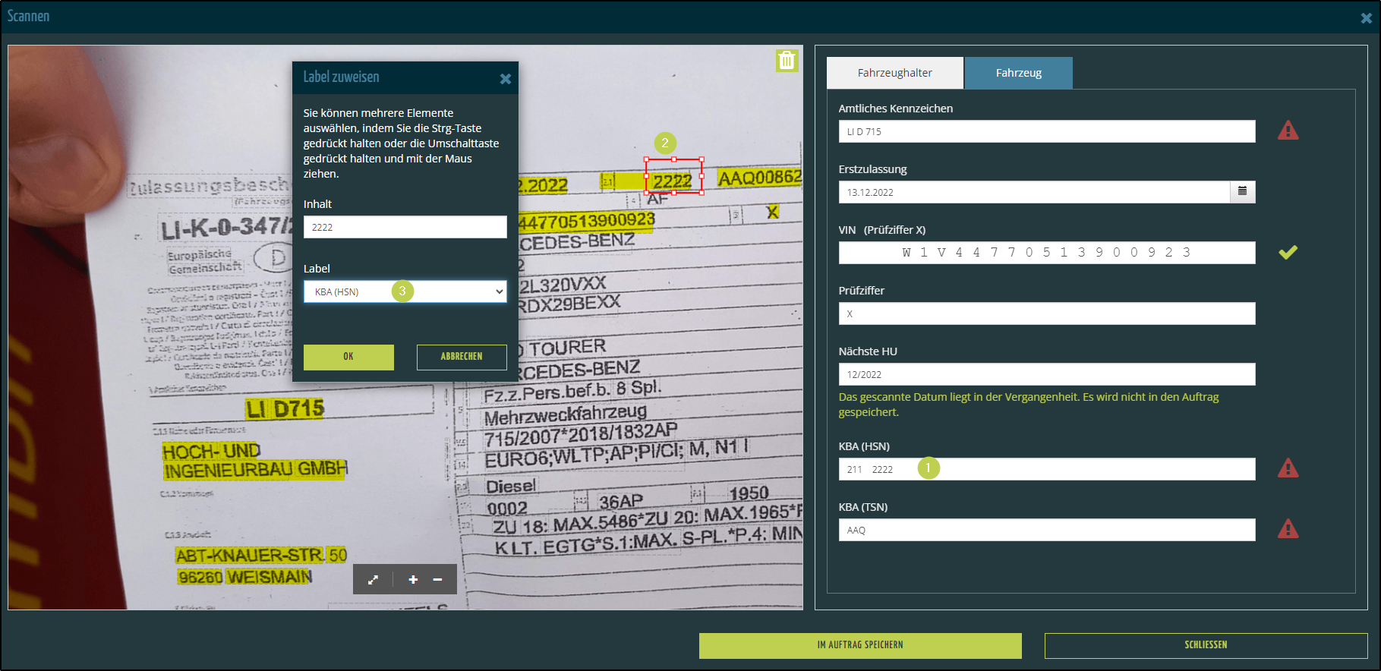1381x671 pixels.
Task: Confirm label assignment with OK button
Action: (348, 357)
